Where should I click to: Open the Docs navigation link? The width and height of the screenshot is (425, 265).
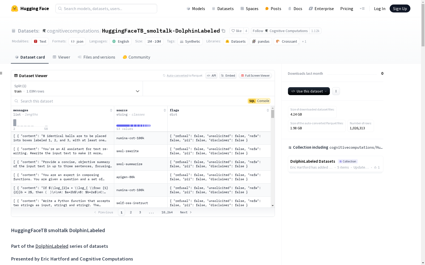(x=295, y=8)
